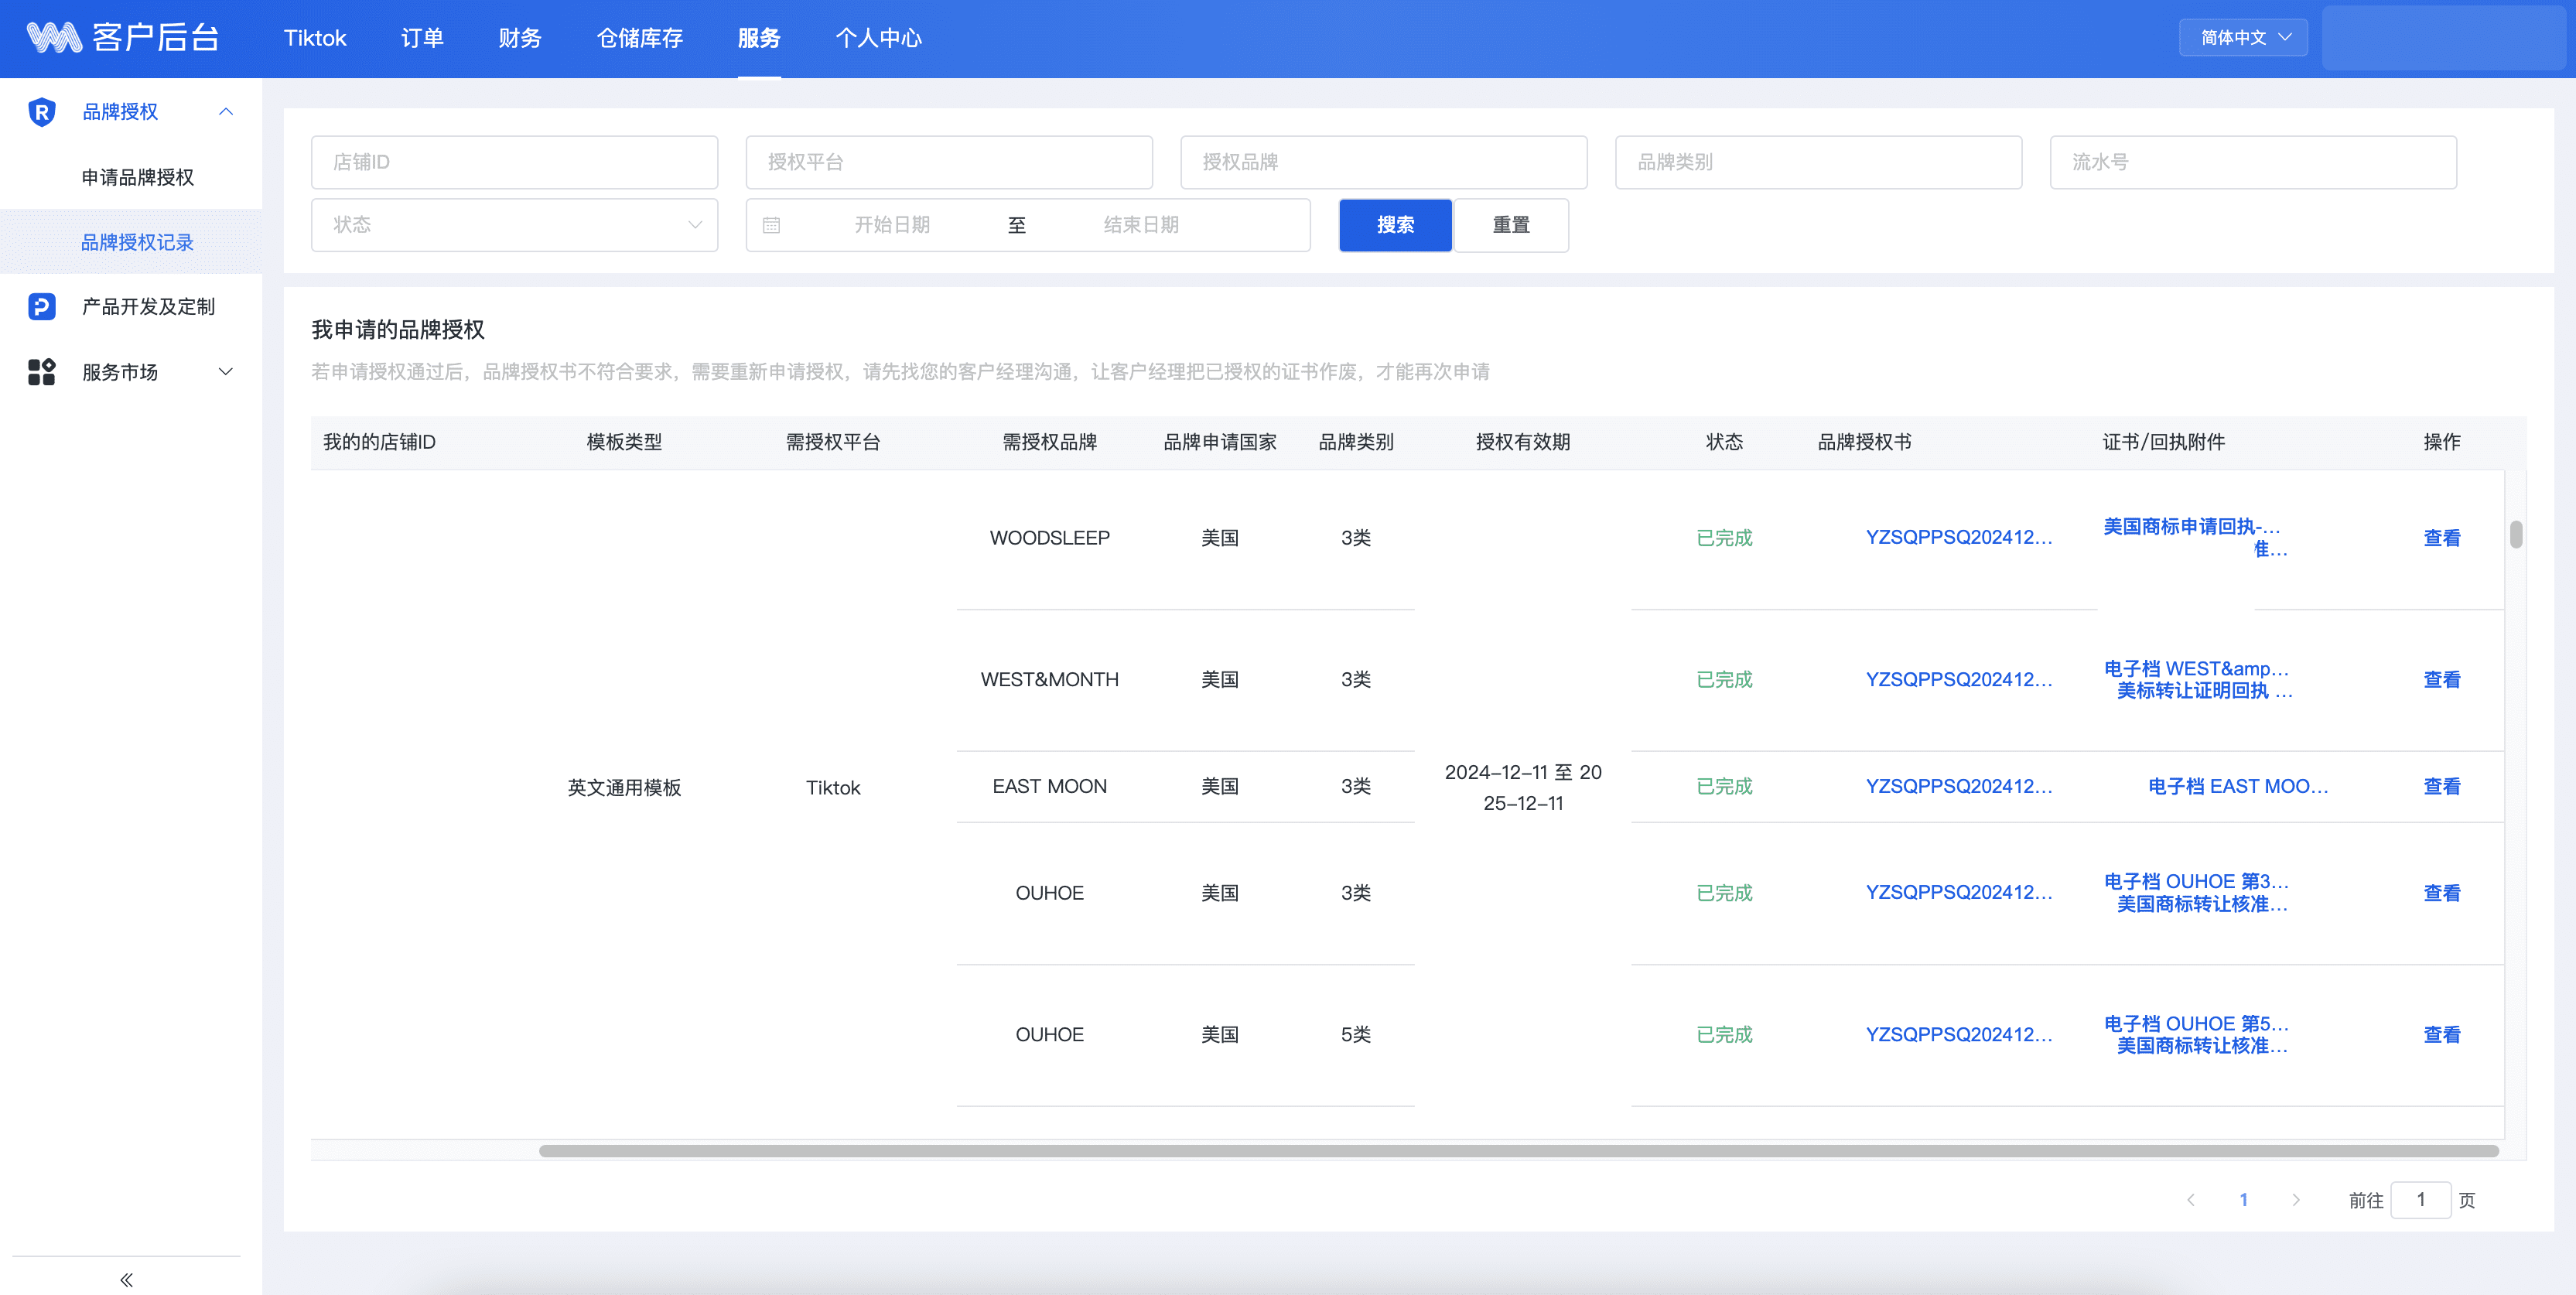This screenshot has height=1295, width=2576.
Task: Open WEST&MONTH authorization letter YZSQPPSQ202412 link
Action: 1958,679
